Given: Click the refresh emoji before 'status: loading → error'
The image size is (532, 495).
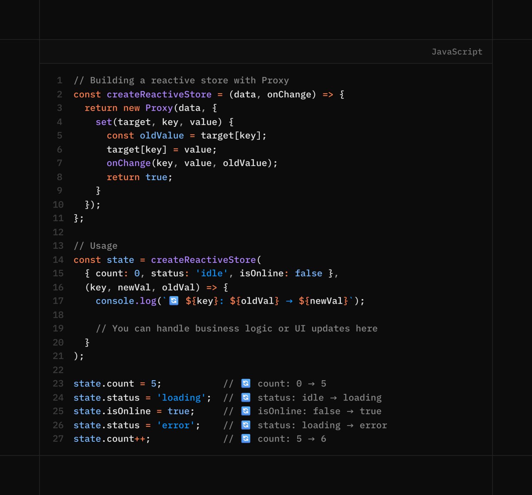Looking at the screenshot, I should (x=246, y=425).
